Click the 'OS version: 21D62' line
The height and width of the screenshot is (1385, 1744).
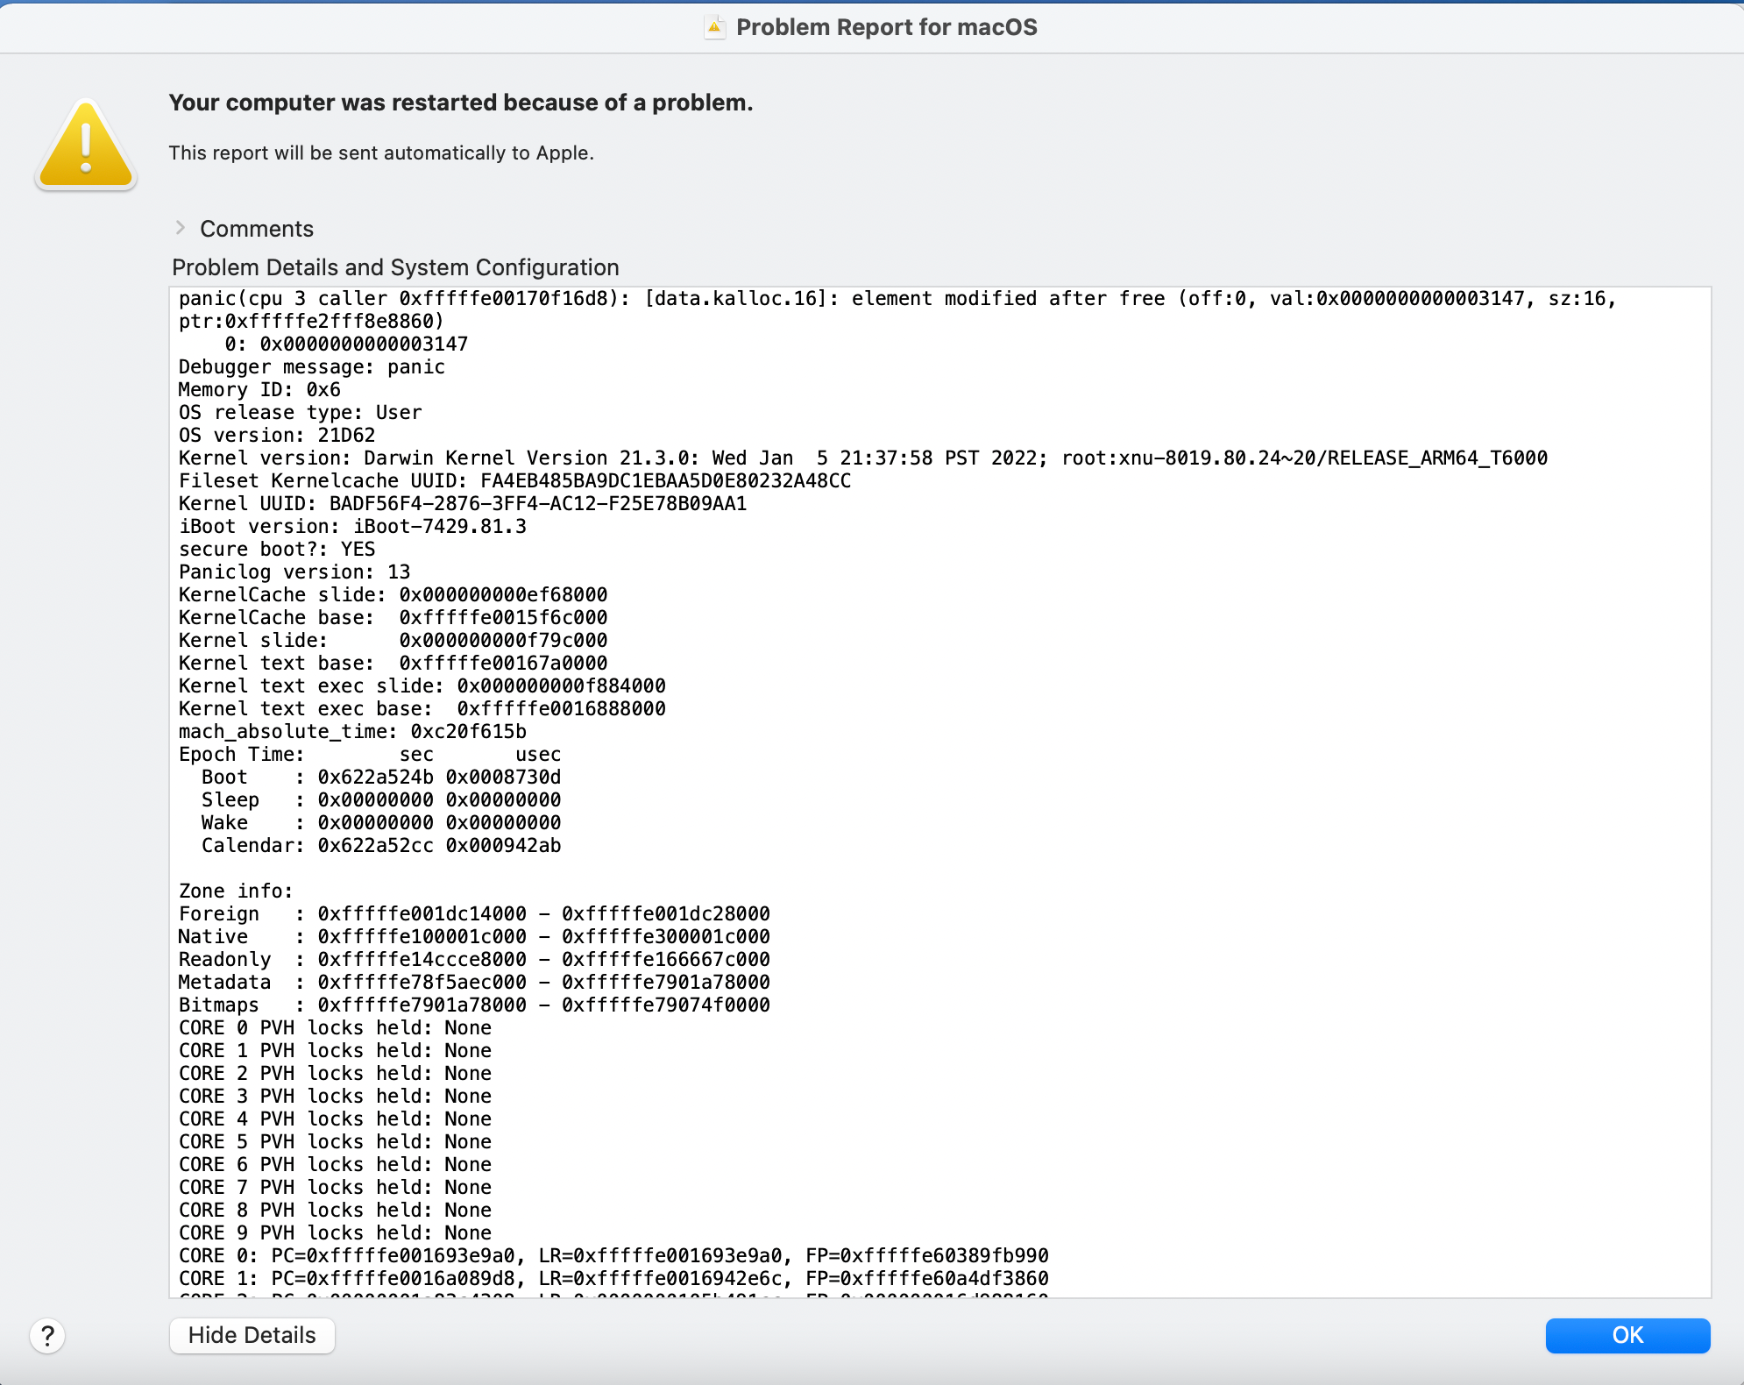[x=277, y=436]
